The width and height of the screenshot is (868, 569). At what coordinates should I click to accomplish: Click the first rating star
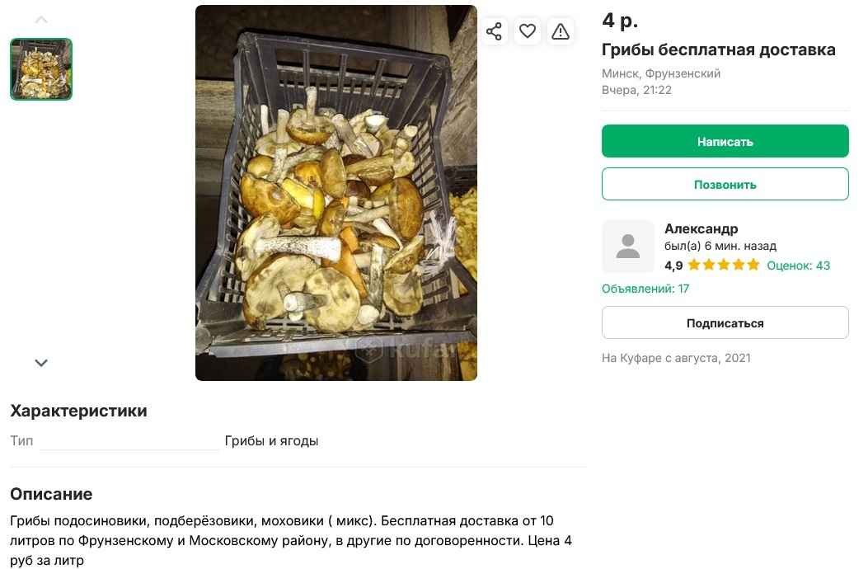point(695,265)
